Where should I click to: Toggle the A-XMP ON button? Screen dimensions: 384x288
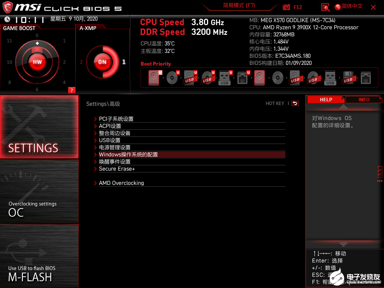102,62
